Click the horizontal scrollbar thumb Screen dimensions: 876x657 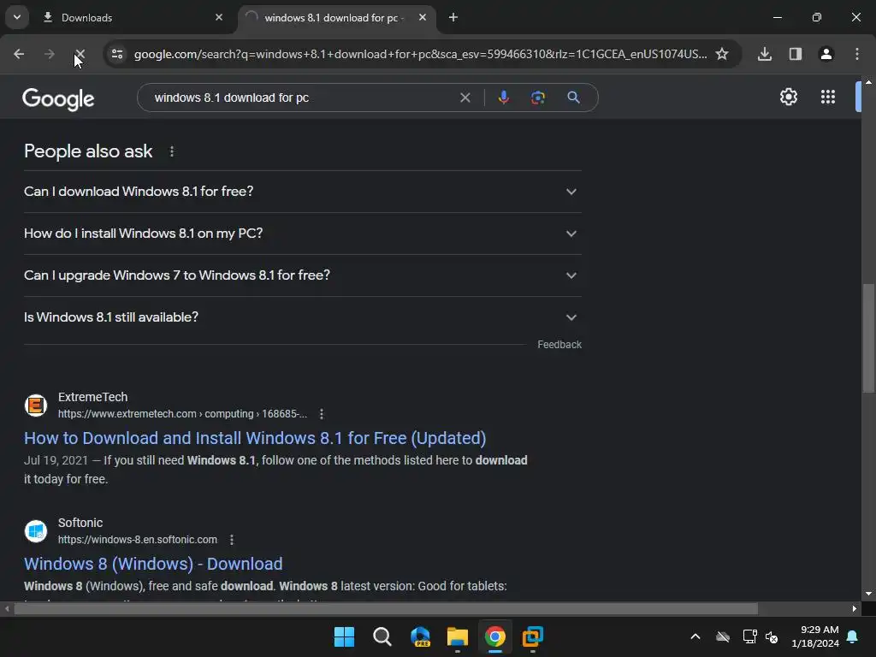386,609
